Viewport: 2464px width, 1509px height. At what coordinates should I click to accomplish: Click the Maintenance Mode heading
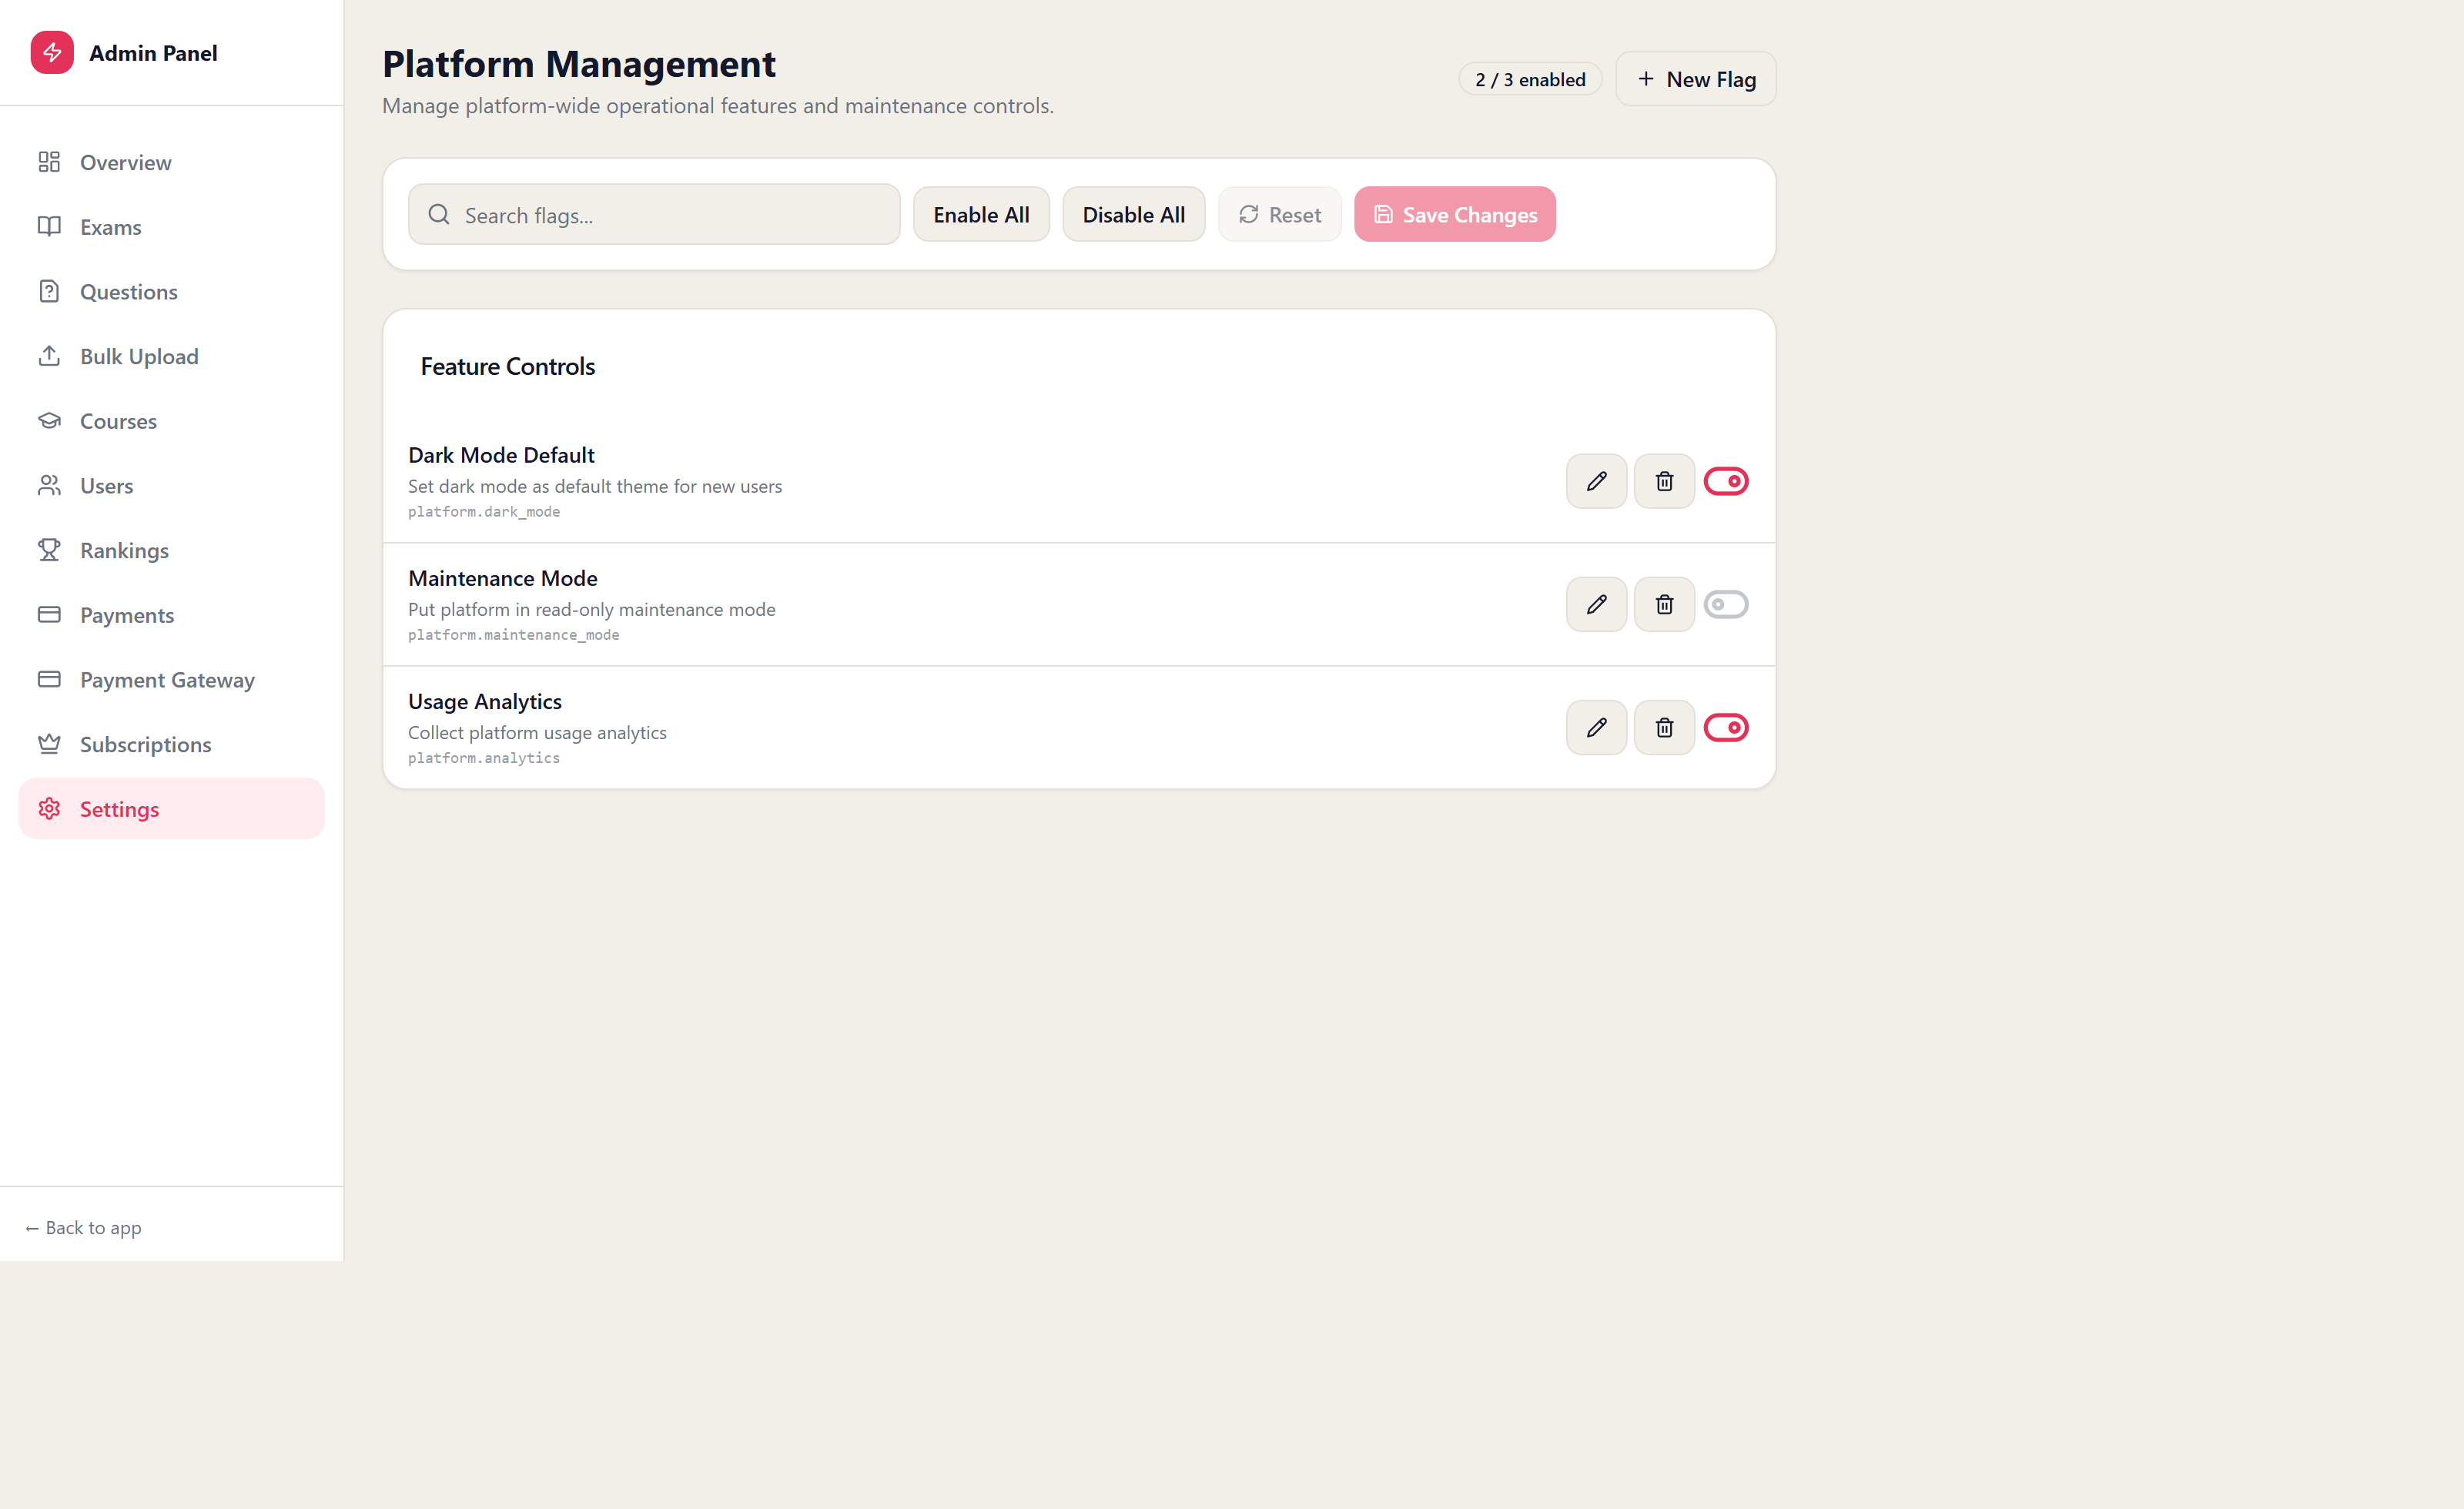(503, 578)
